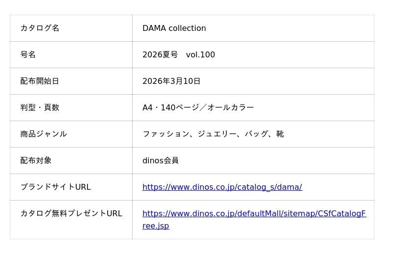Click the 2026夏号 text
Viewport: 393px width, 254px height.
point(160,54)
